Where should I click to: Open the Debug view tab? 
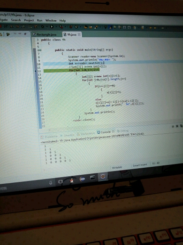(123, 131)
